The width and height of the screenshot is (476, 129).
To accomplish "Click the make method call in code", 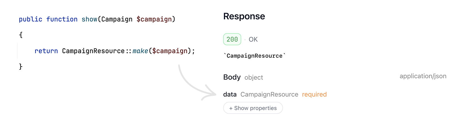I will click(x=140, y=51).
